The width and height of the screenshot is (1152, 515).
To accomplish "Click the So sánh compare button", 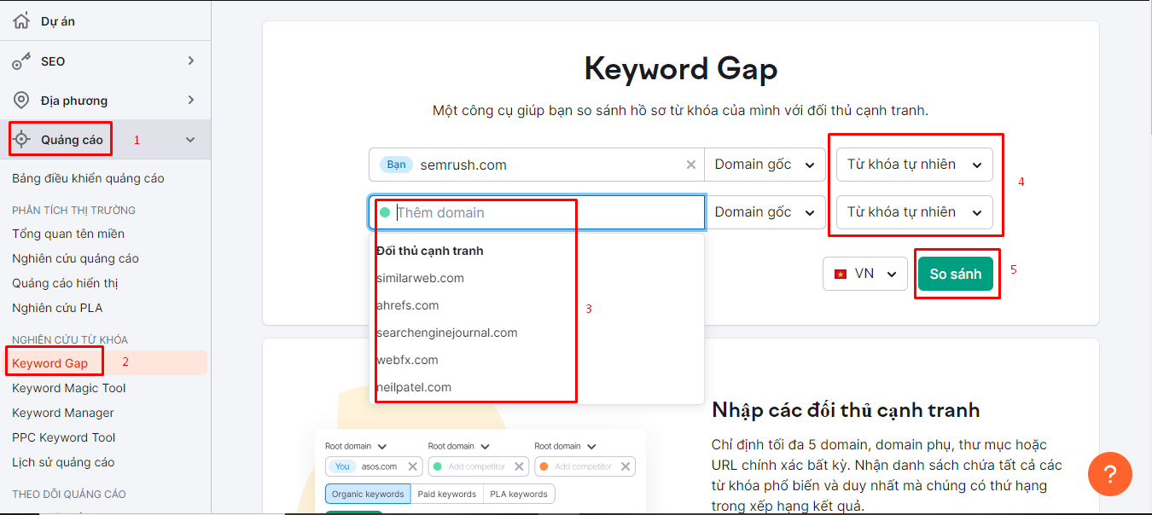I will pyautogui.click(x=956, y=274).
